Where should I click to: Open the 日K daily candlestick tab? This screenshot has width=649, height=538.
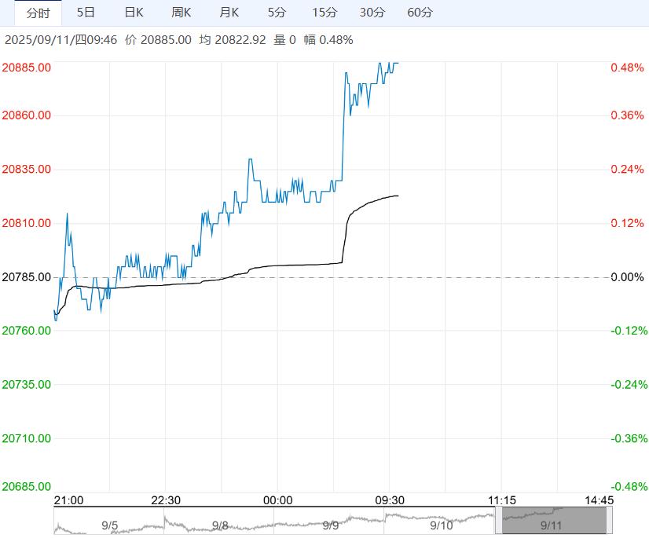coord(134,13)
